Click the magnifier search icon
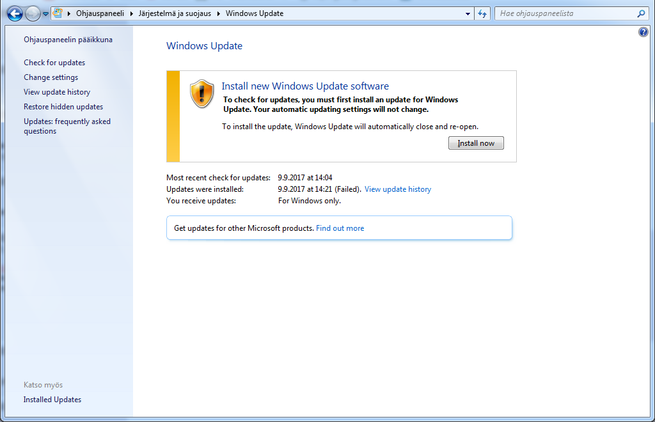Viewport: 655px width, 422px height. coord(641,13)
